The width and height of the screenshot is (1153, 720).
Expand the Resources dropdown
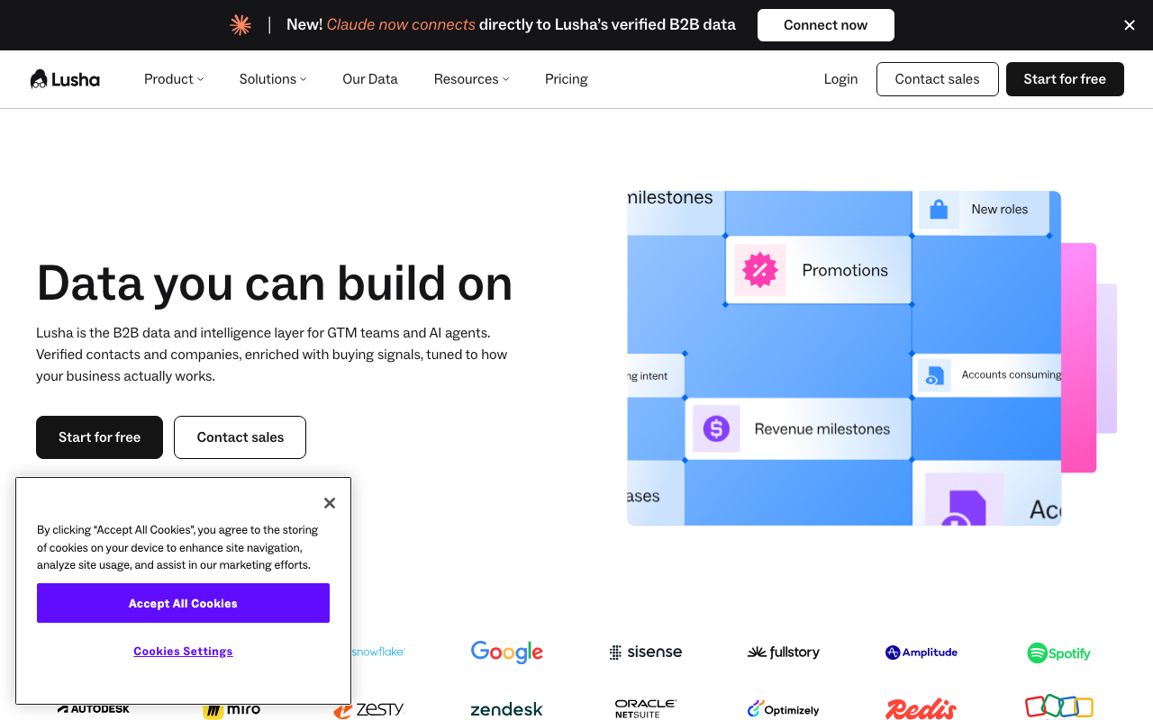[x=472, y=79]
